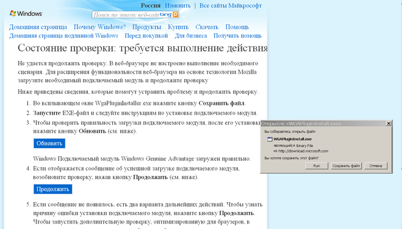This screenshot has width=402, height=229.
Task: Click Сохранить файл in the dialog
Action: point(346,166)
